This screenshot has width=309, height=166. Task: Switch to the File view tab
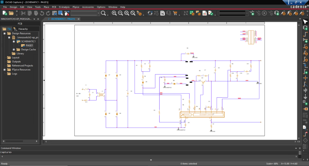(x=7, y=29)
